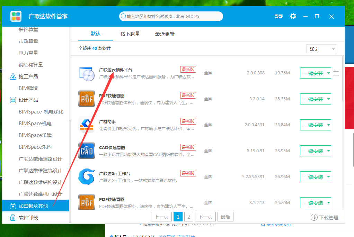Click the 广联达G+工作台 blue G icon

(87, 176)
